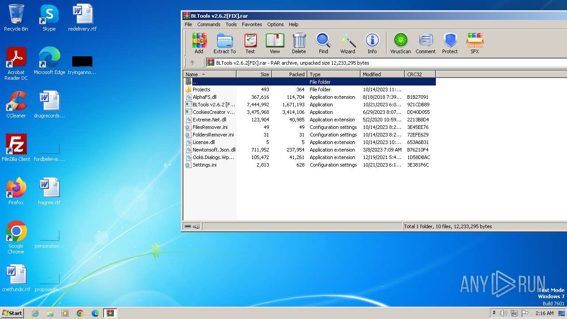The height and width of the screenshot is (319, 567).
Task: Click the taskbar clock 2:16 AM
Action: tap(544, 313)
